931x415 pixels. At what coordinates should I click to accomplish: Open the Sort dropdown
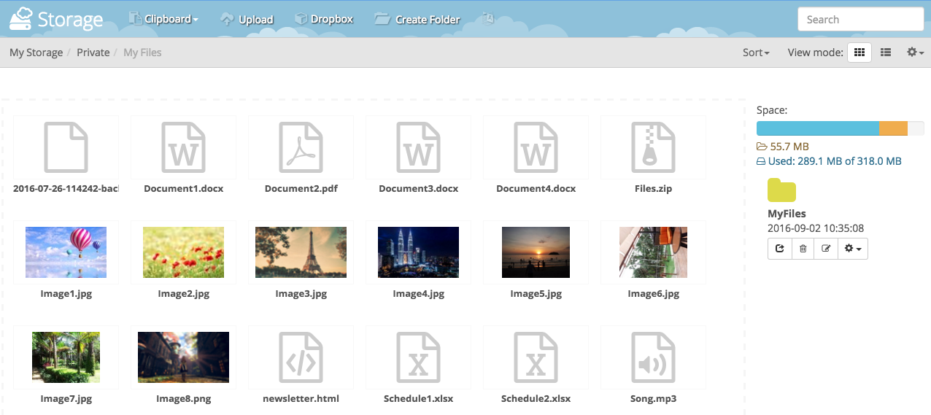[x=756, y=53]
